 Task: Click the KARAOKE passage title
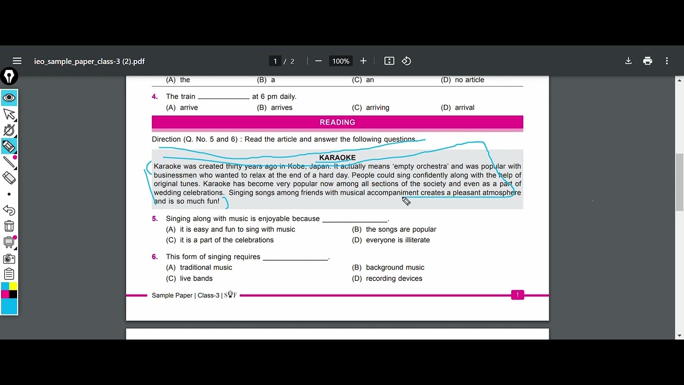click(337, 157)
